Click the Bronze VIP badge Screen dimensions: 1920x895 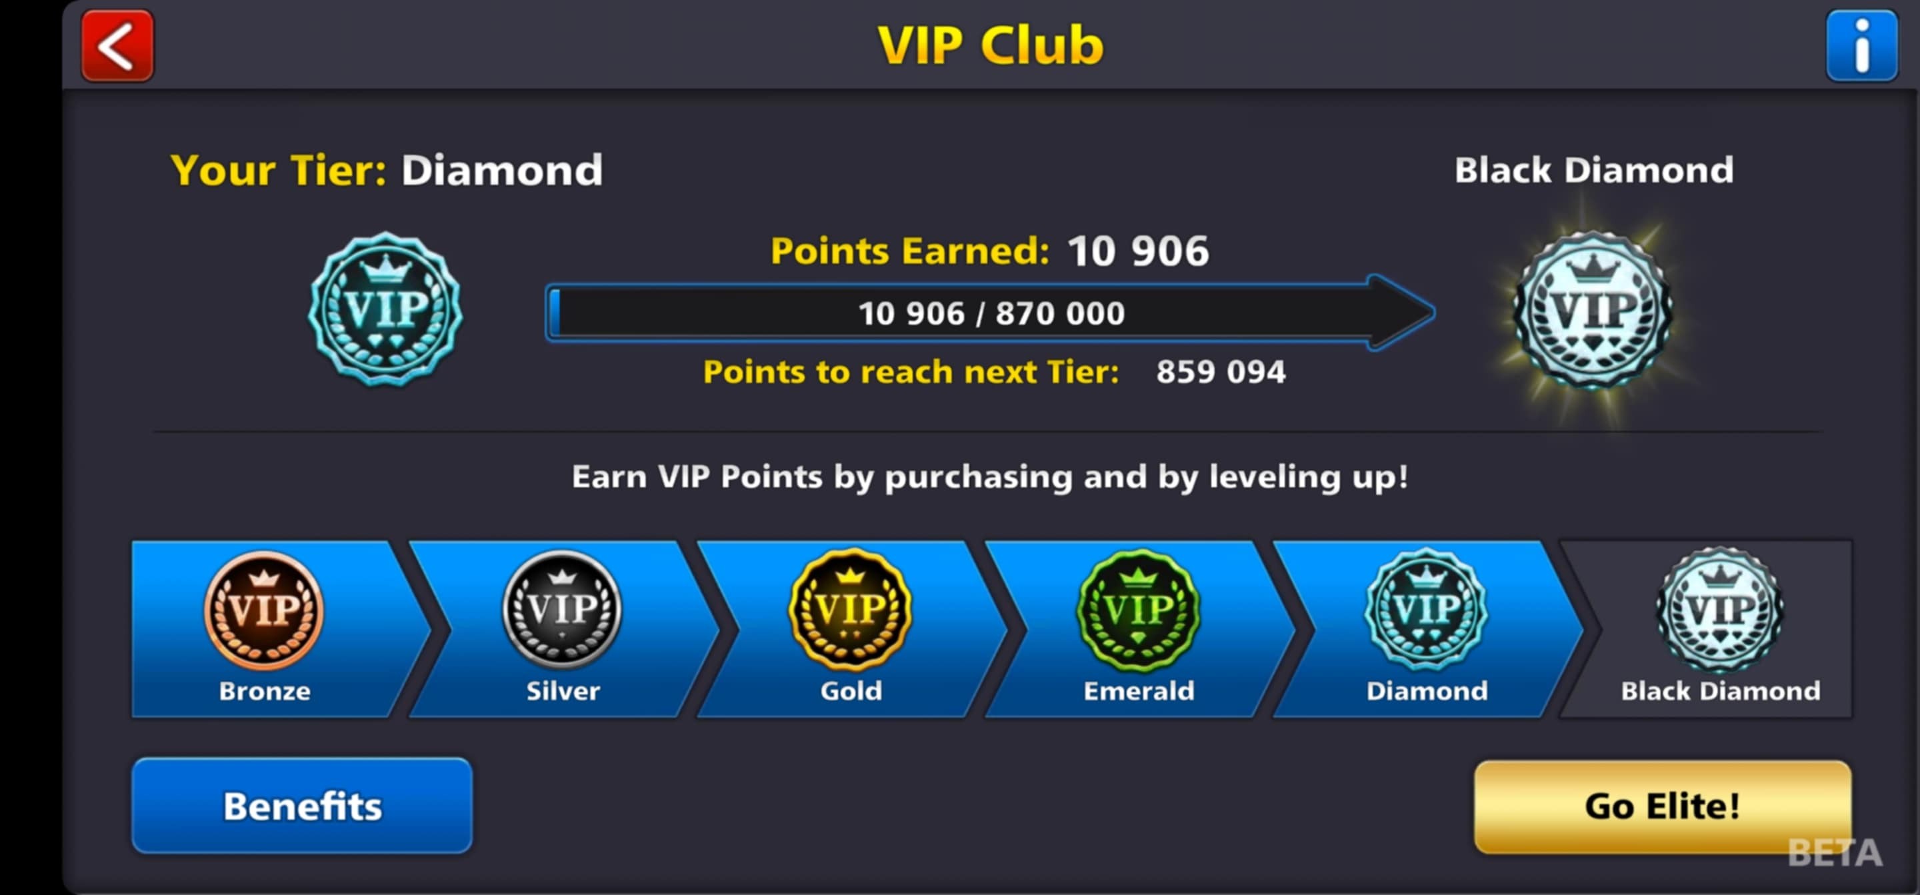[x=264, y=610]
